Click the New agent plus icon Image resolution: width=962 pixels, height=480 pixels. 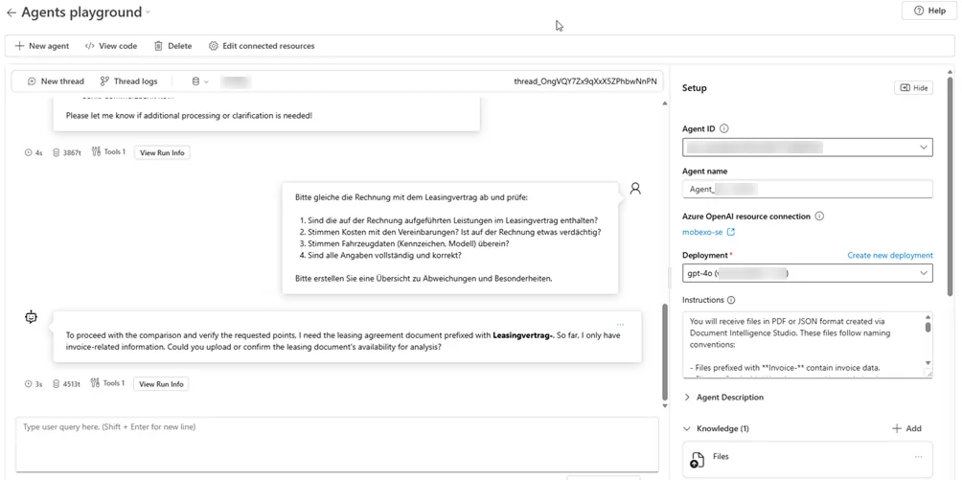20,46
